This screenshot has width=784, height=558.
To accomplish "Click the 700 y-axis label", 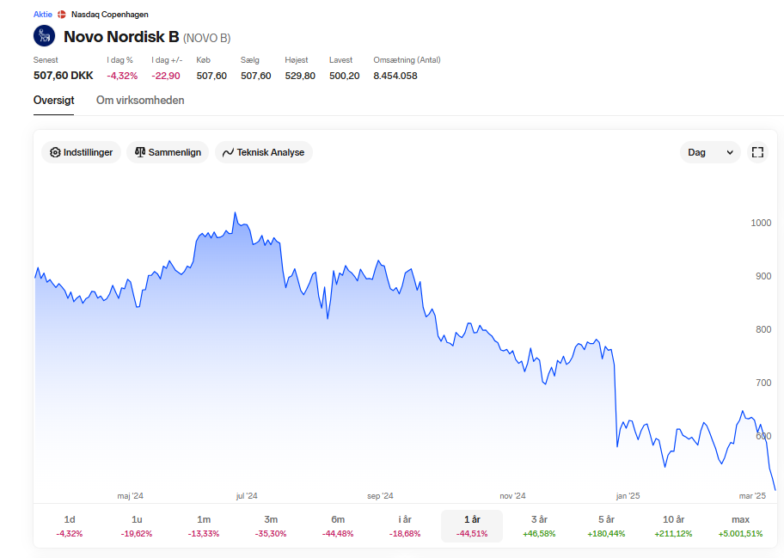I will pyautogui.click(x=763, y=383).
